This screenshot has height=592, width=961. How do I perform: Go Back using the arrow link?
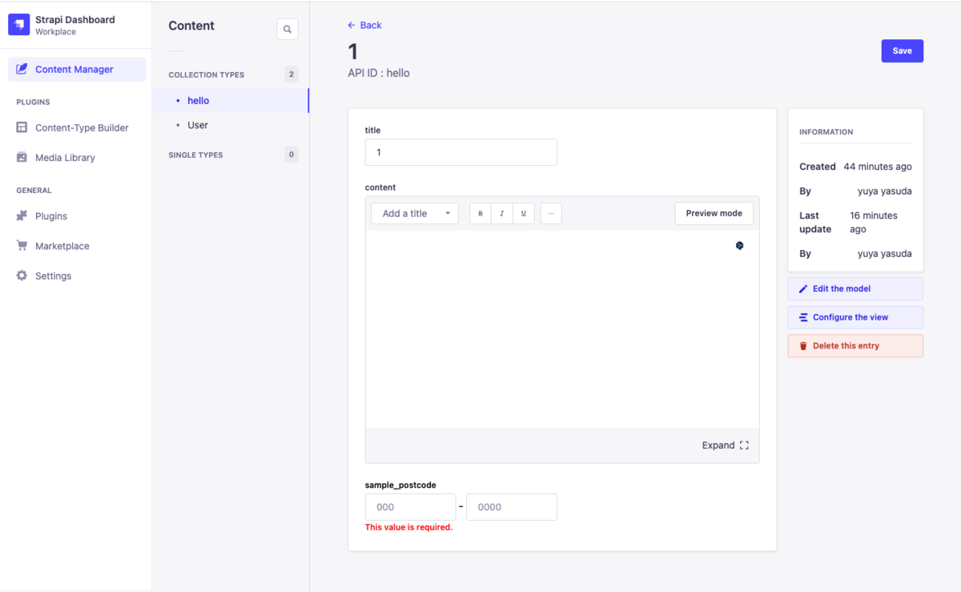point(364,26)
